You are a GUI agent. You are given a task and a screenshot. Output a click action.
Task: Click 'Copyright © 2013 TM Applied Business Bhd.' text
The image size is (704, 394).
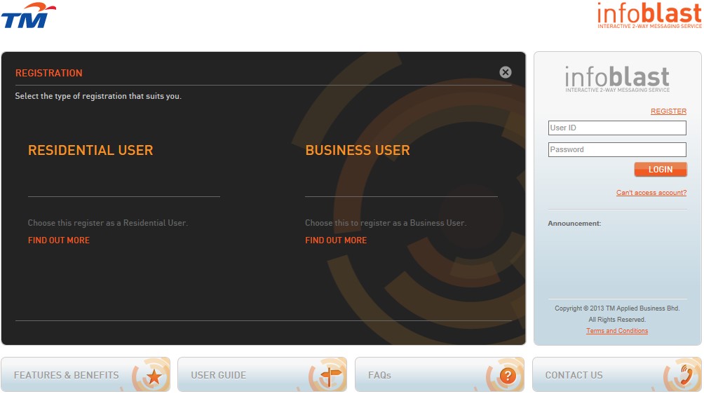click(617, 308)
